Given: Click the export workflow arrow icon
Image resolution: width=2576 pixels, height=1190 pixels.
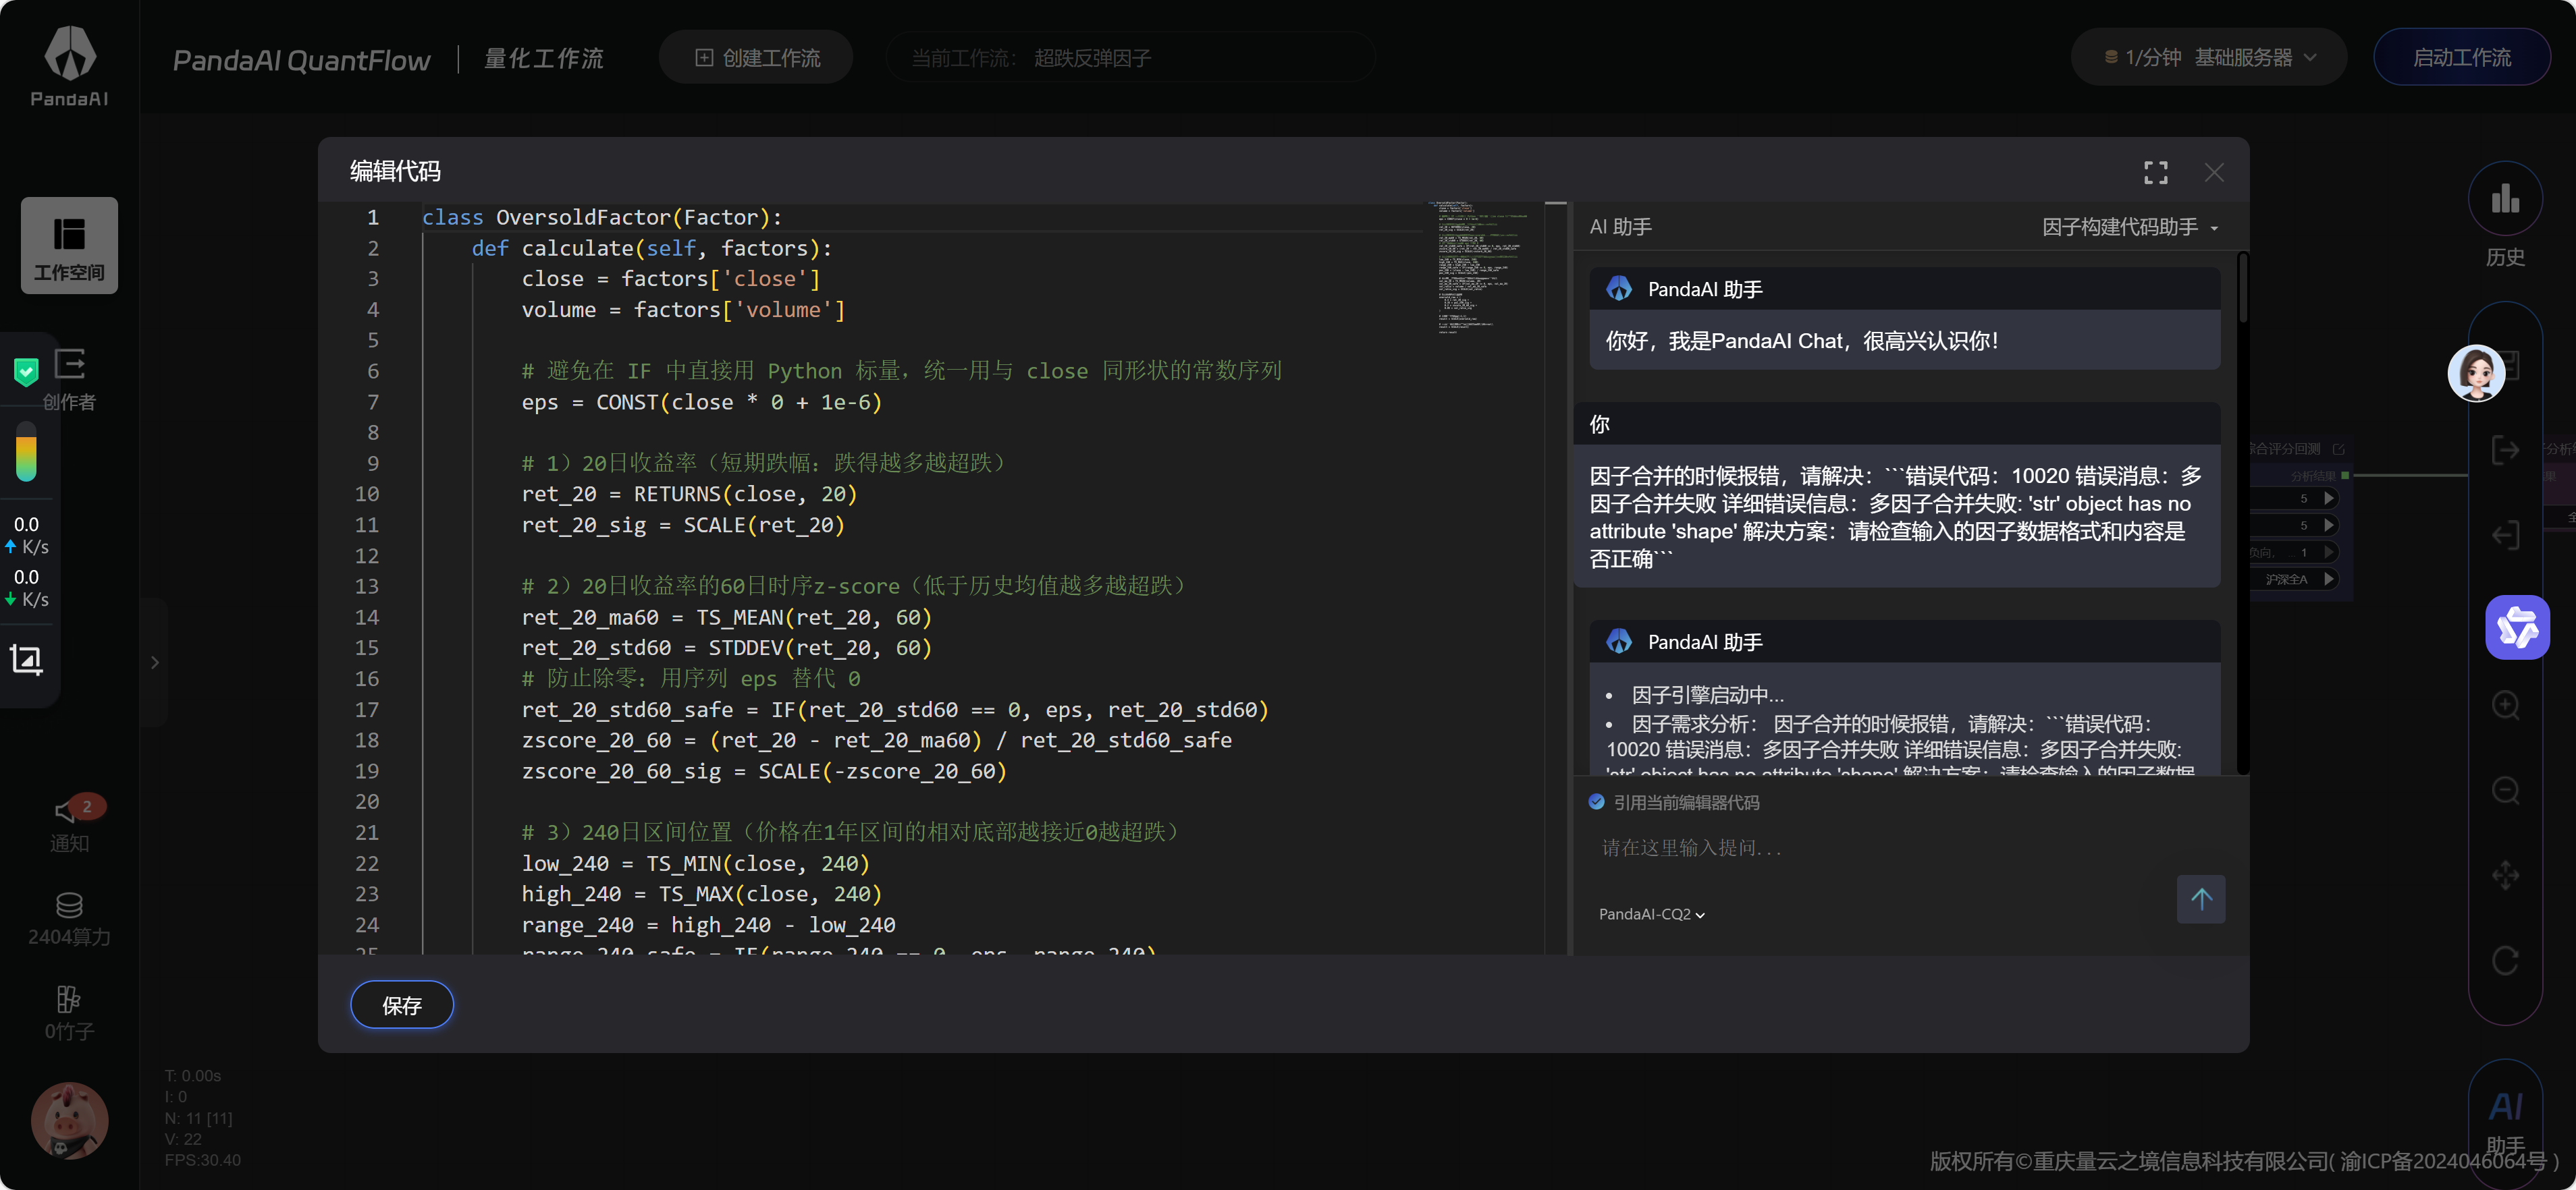Looking at the screenshot, I should 2505,451.
